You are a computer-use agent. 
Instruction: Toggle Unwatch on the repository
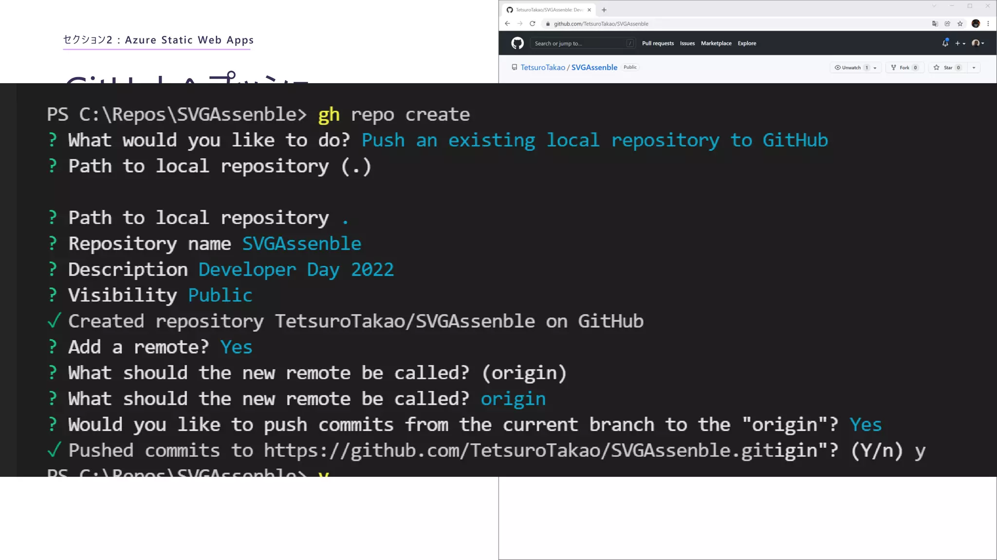pos(851,68)
